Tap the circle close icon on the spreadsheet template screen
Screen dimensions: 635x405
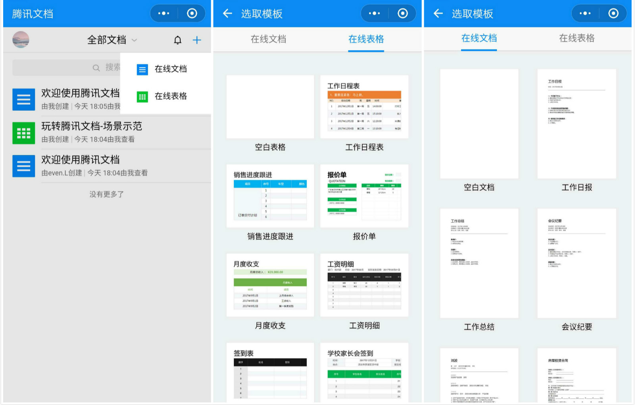click(x=403, y=13)
